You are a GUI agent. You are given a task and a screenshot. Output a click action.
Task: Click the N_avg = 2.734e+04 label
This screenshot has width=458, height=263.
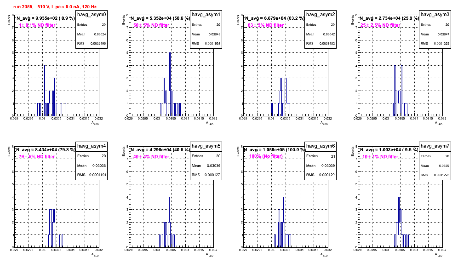[389, 18]
